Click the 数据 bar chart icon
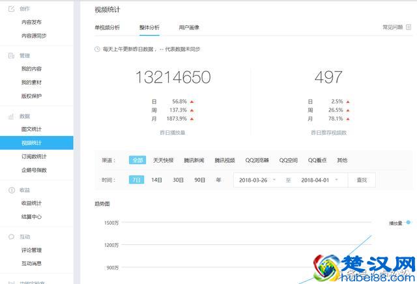This screenshot has height=284, width=417. point(11,116)
